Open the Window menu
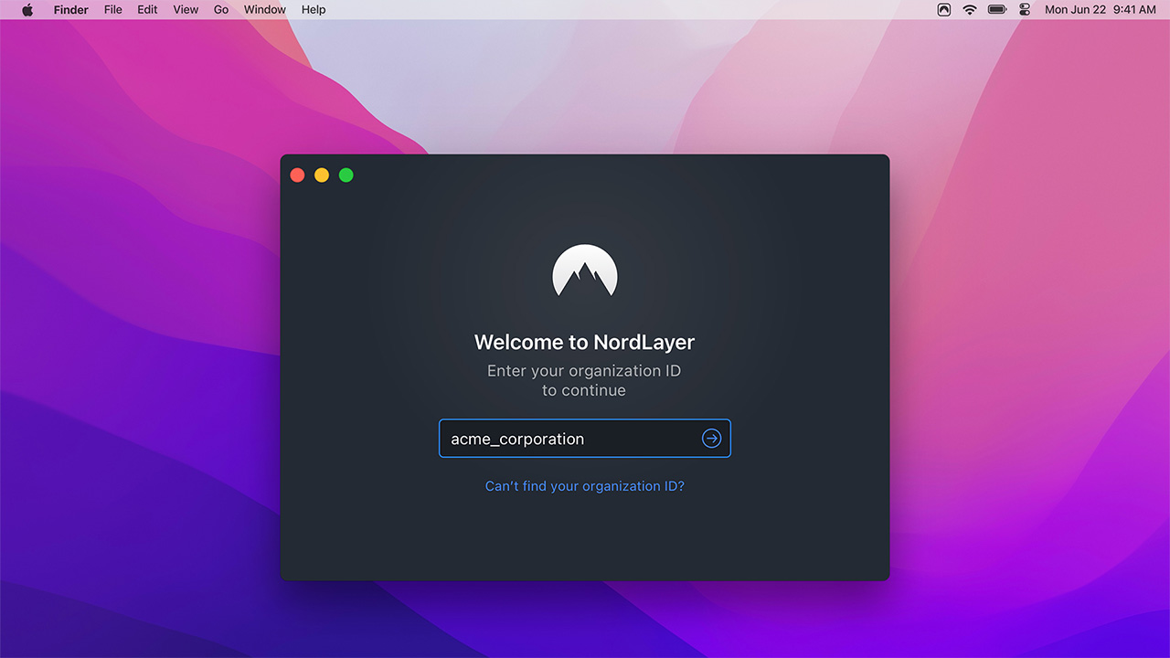Image resolution: width=1170 pixels, height=658 pixels. pyautogui.click(x=264, y=10)
